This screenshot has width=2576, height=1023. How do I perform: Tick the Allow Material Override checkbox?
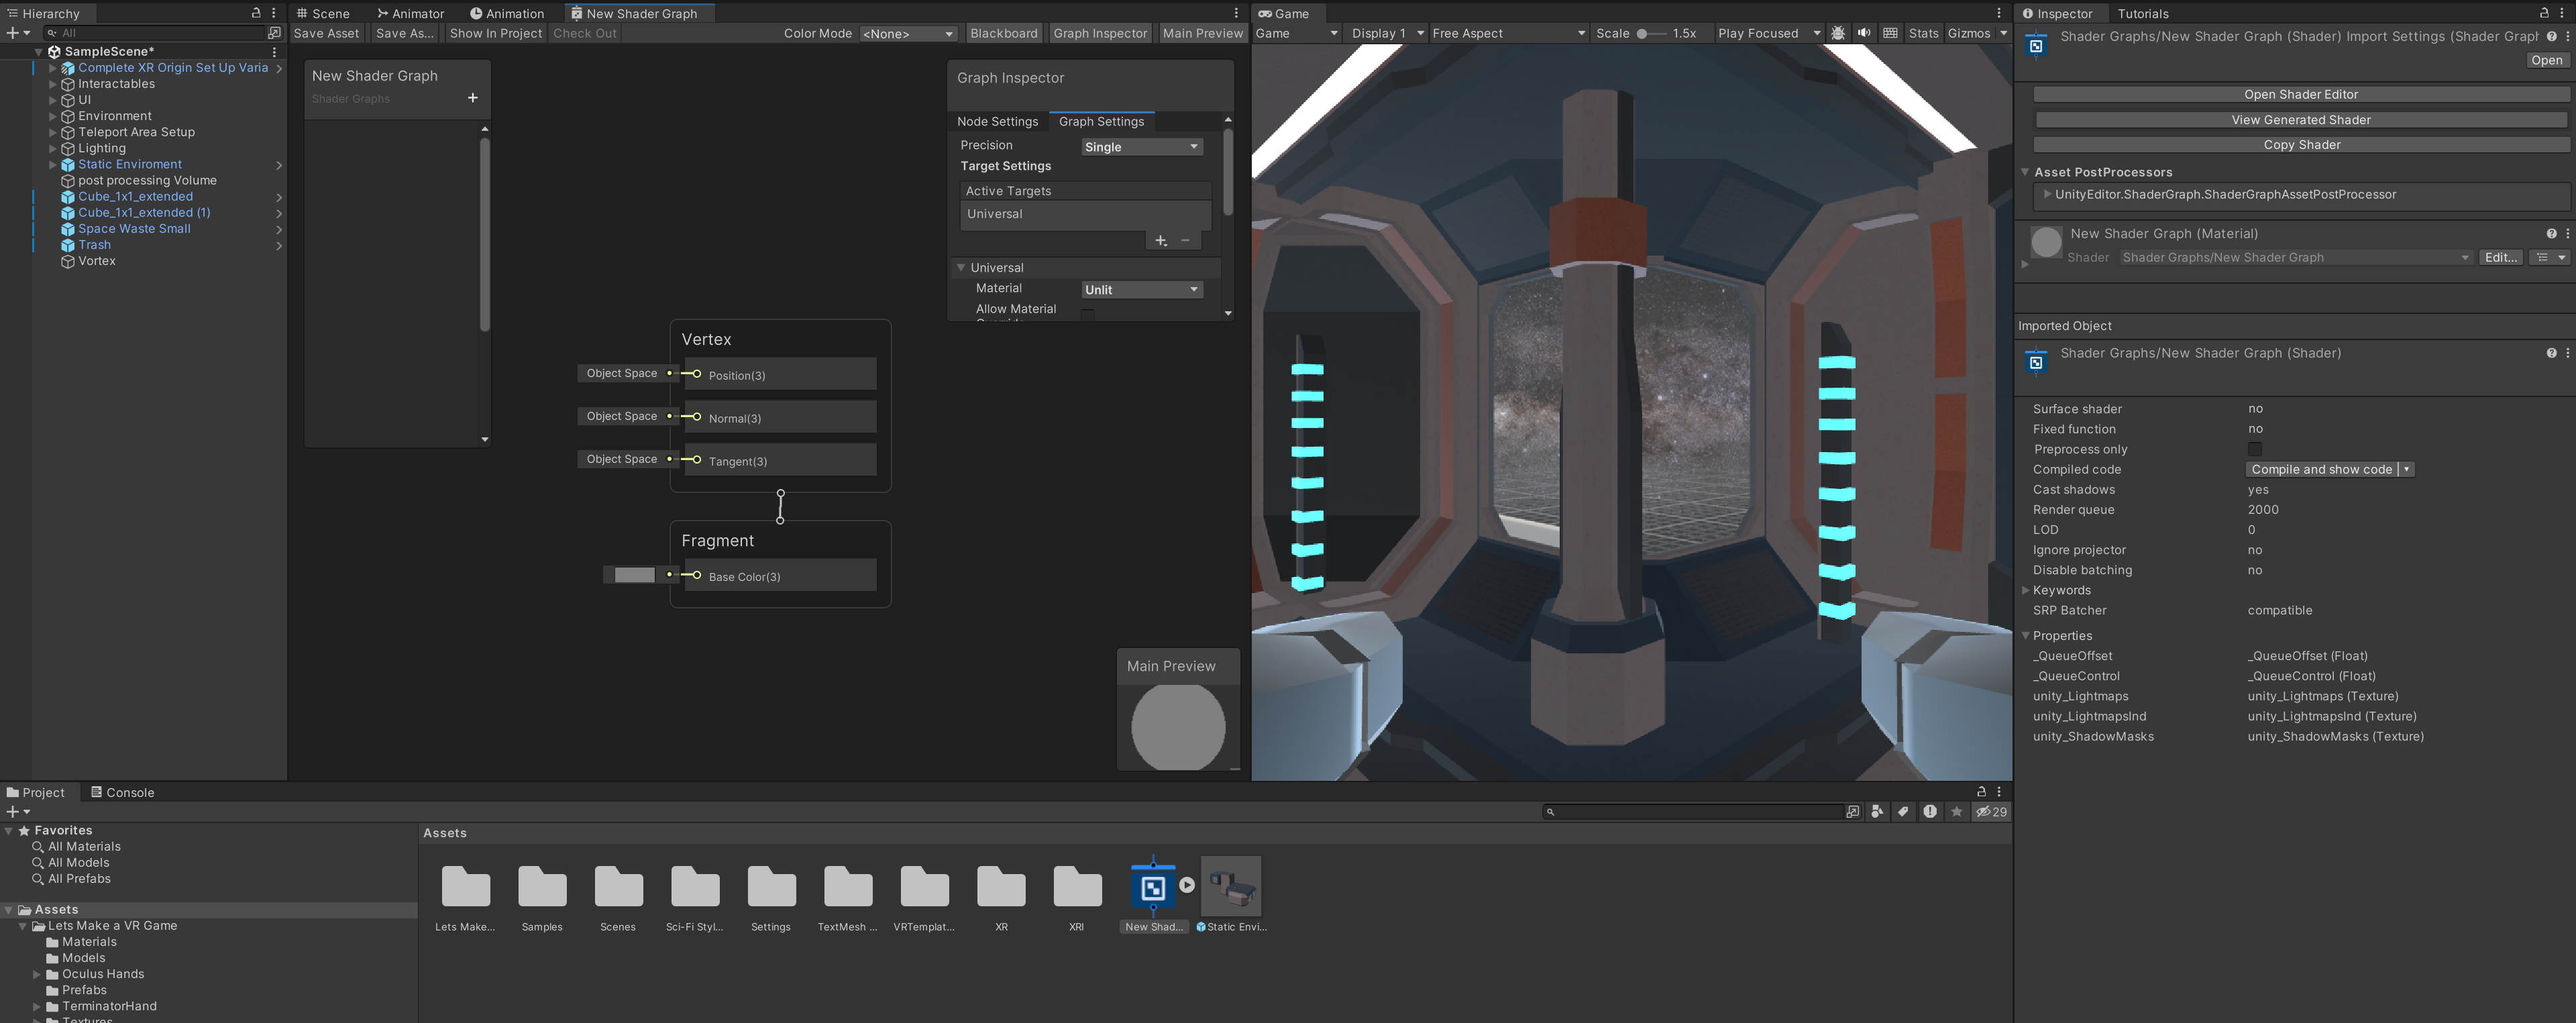click(1087, 314)
